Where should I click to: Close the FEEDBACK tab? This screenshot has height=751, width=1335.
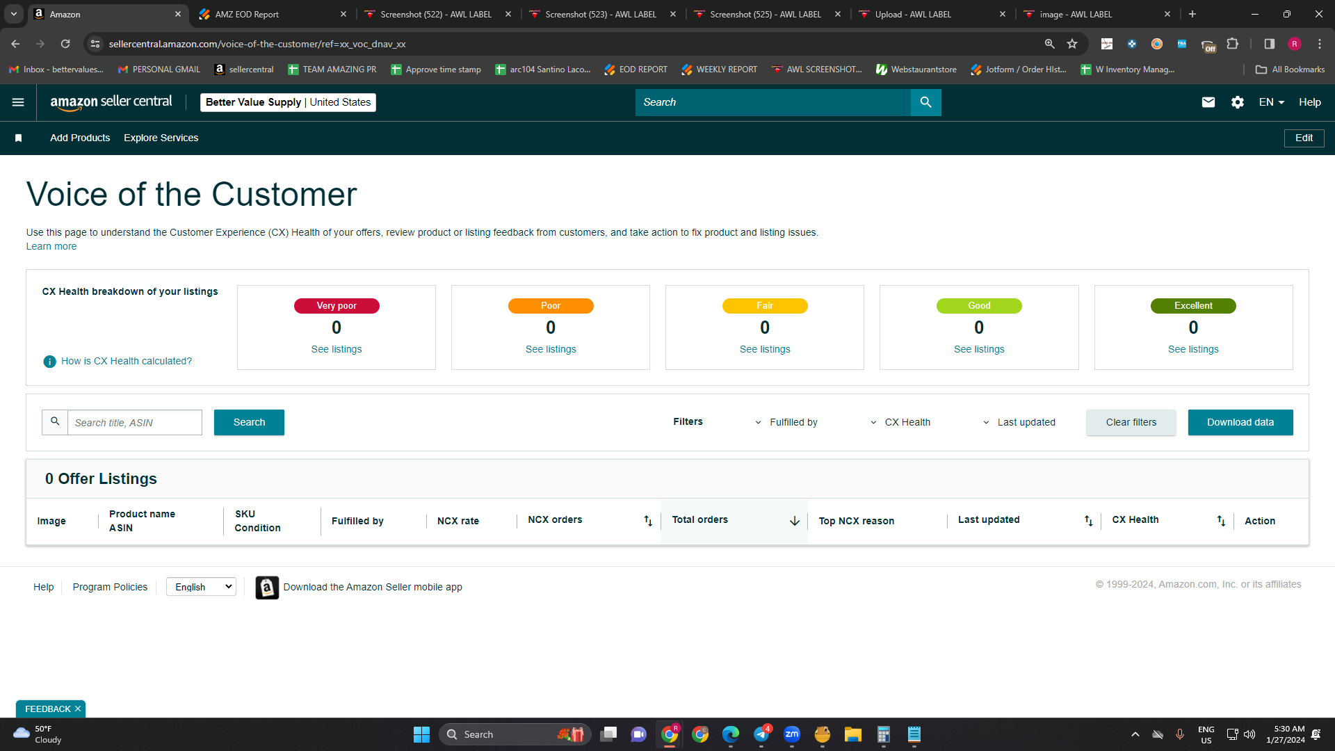coord(78,709)
